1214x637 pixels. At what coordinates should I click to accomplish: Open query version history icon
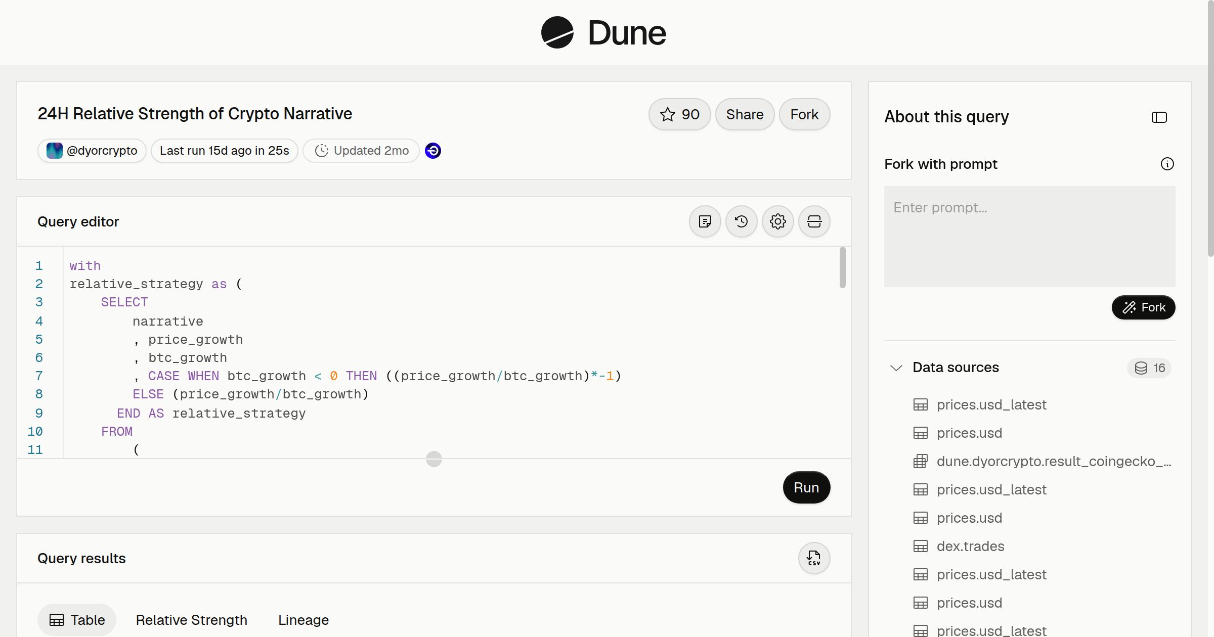742,221
